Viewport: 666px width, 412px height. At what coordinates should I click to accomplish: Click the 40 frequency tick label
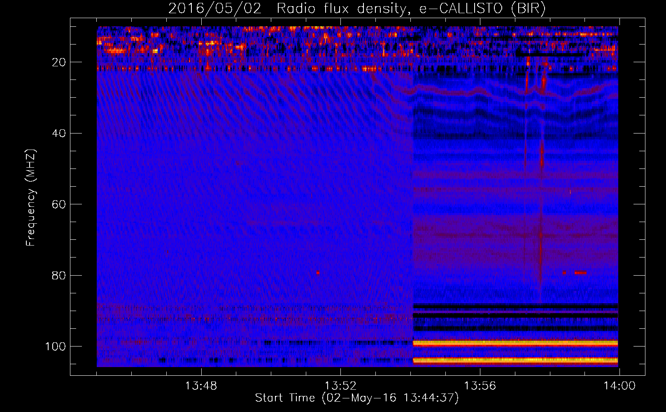coord(59,133)
